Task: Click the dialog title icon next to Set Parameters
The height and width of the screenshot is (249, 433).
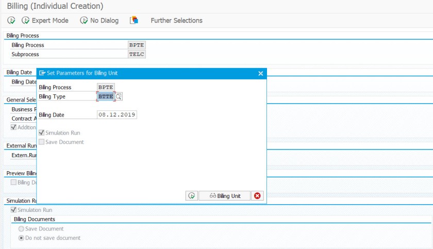Action: coord(42,73)
